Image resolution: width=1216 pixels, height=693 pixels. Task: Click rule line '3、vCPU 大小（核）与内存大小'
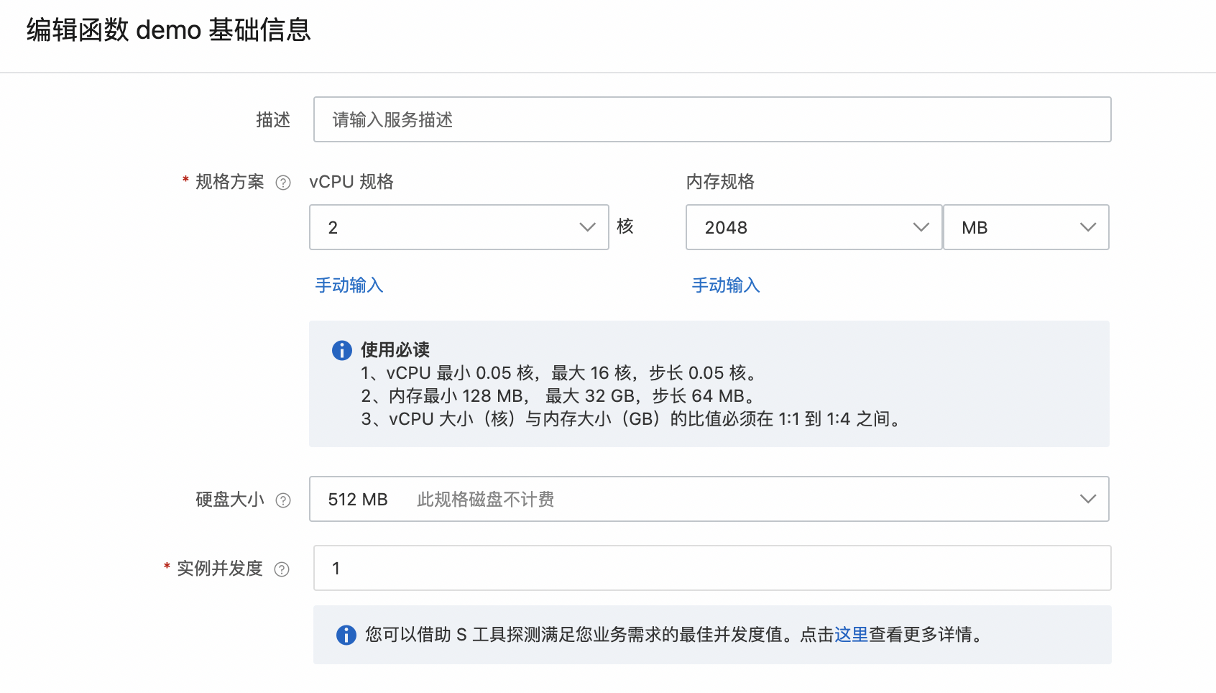pos(632,419)
